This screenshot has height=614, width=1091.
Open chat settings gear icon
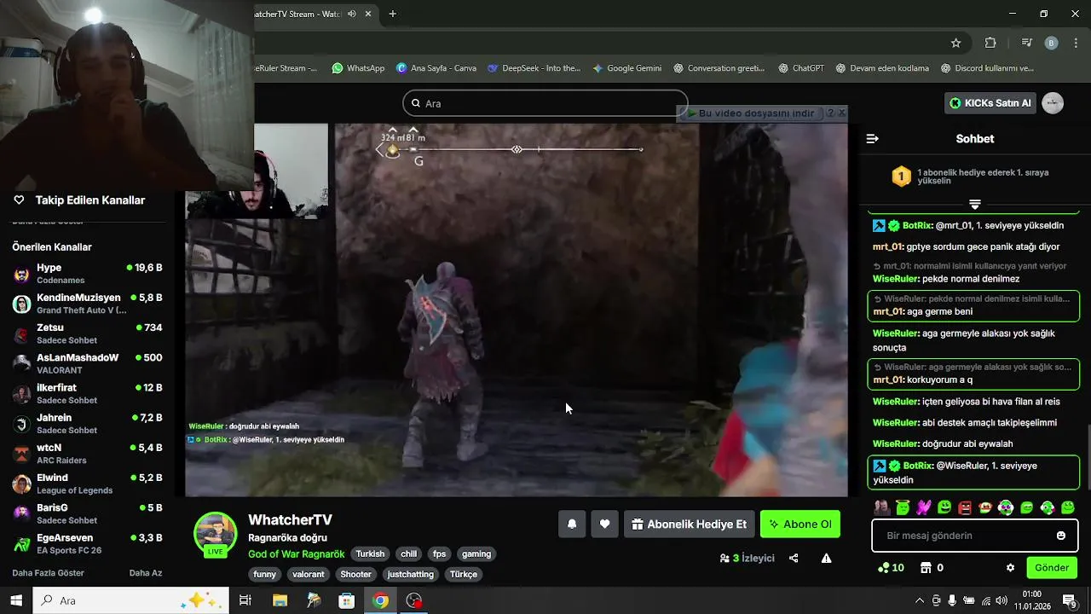pos(1011,568)
